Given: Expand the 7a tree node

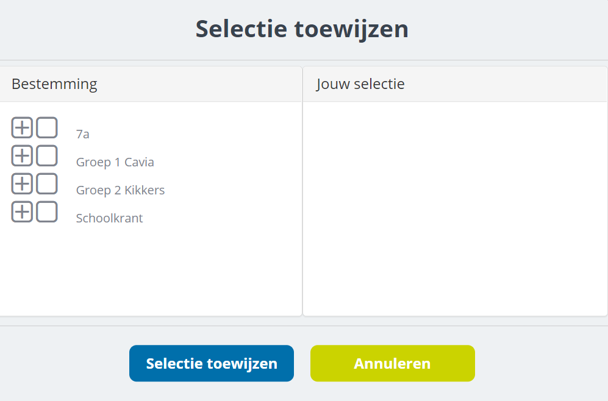Looking at the screenshot, I should coord(22,128).
